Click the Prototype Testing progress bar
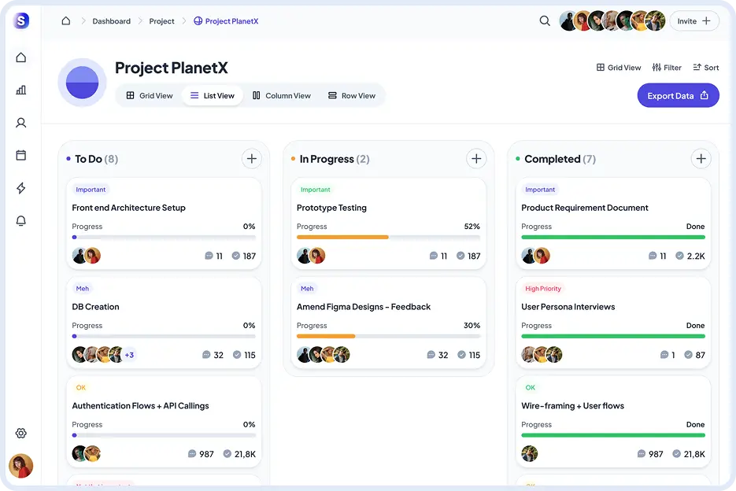This screenshot has height=491, width=736. coord(388,237)
